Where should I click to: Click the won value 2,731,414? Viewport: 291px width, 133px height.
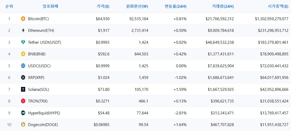140,31
